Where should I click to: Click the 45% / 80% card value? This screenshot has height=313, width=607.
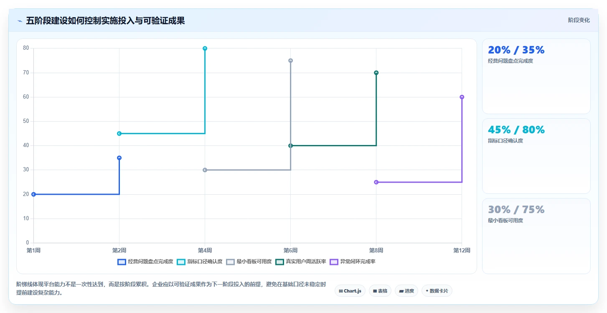click(516, 130)
